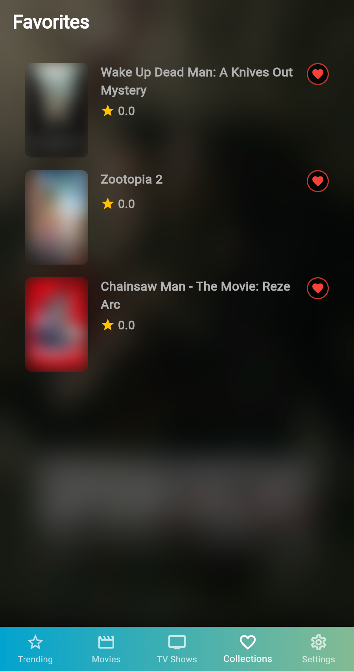Open Chainsaw Man Reze Arc title
The width and height of the screenshot is (354, 671).
pos(195,295)
